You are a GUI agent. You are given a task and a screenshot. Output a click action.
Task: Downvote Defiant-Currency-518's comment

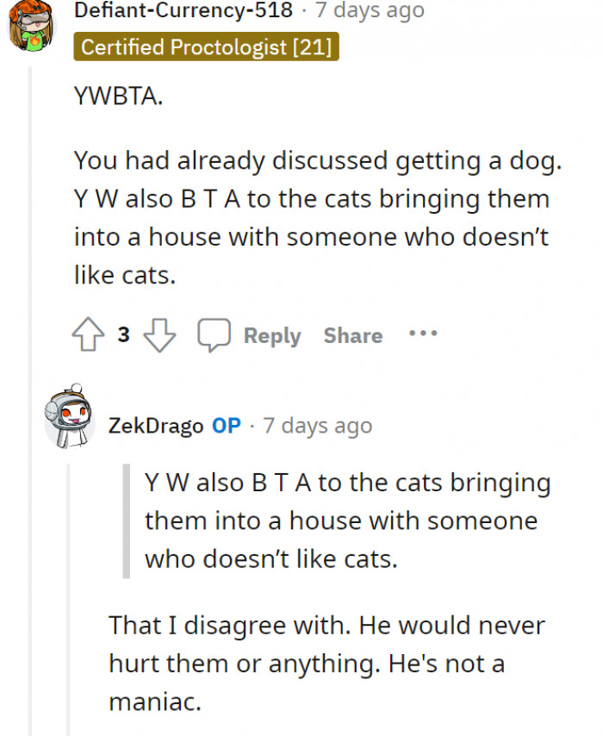coord(159,334)
